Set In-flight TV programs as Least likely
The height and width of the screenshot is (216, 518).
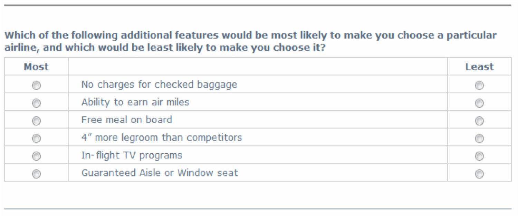point(479,156)
